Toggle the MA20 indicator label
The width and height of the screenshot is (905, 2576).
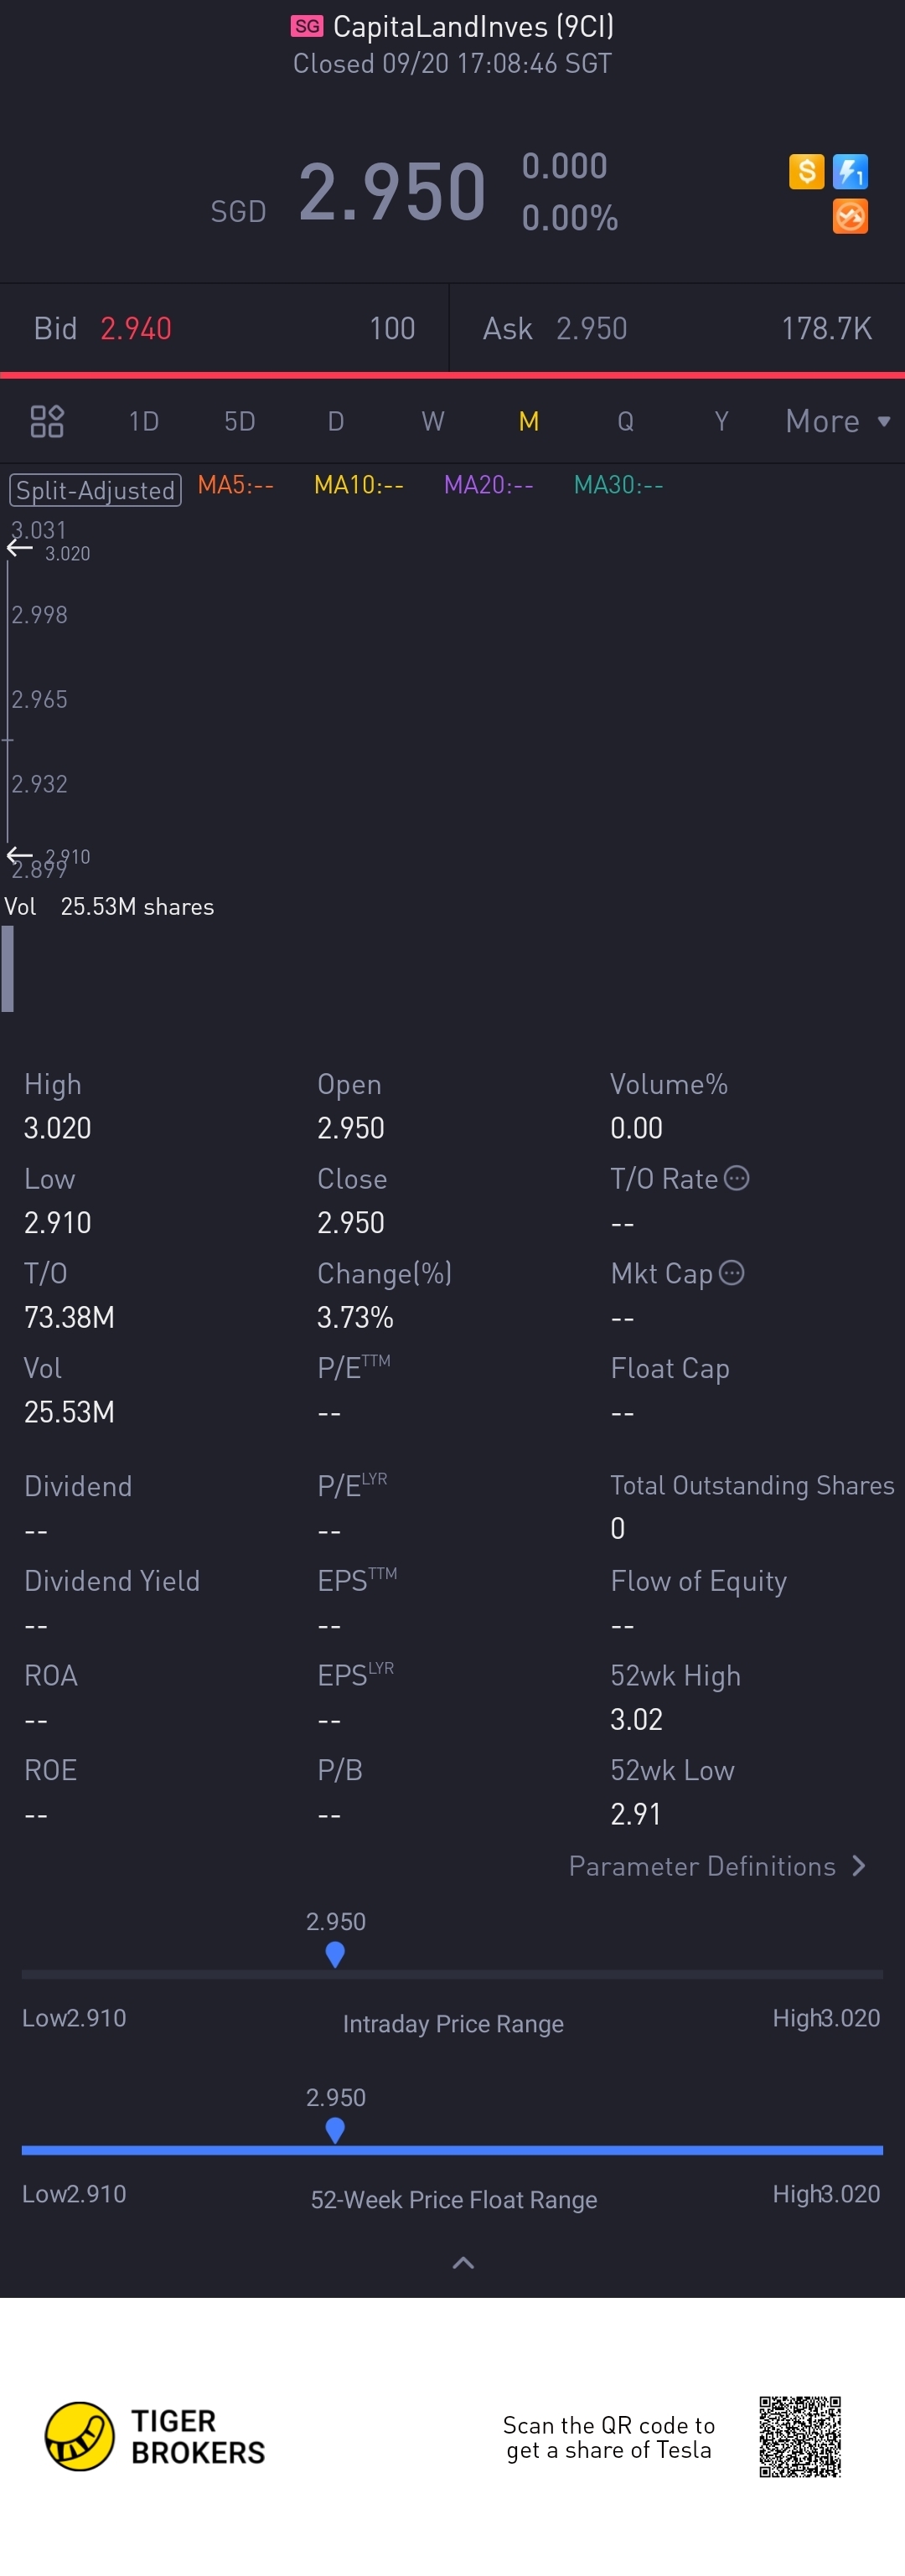tap(488, 485)
